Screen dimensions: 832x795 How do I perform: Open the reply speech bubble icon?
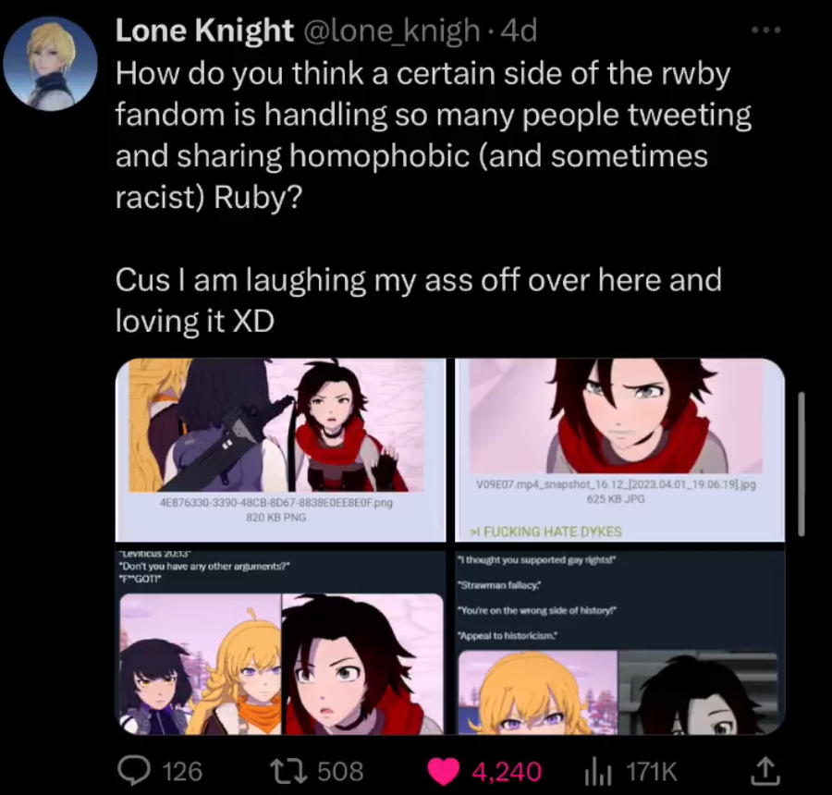click(133, 771)
